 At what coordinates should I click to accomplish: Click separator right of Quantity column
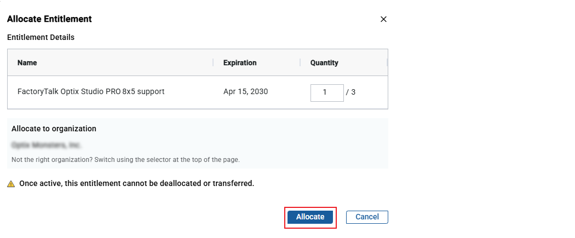coord(387,63)
